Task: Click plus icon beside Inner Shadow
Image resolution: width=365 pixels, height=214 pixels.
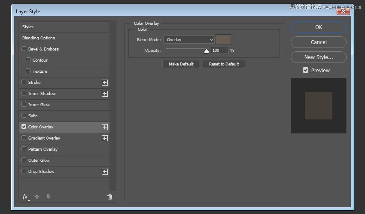Action: pyautogui.click(x=104, y=94)
